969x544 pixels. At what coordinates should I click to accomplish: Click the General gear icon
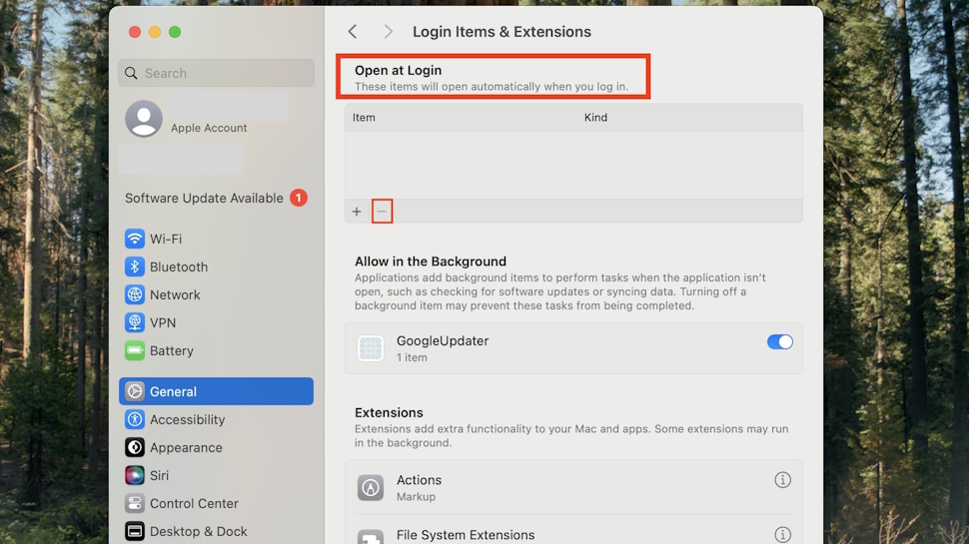coord(134,391)
